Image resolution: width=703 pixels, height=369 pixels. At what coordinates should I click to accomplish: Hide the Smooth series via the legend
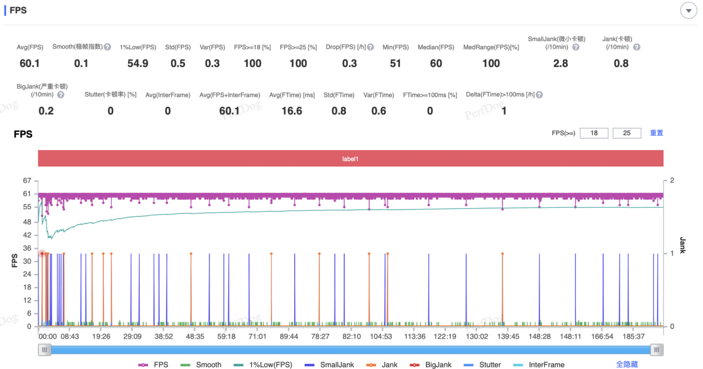pyautogui.click(x=201, y=365)
